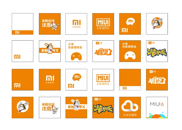Image resolution: width=182 pixels, height=130 pixels.
Task: Select the white tile with orange MIUI logo
Action: tap(103, 80)
